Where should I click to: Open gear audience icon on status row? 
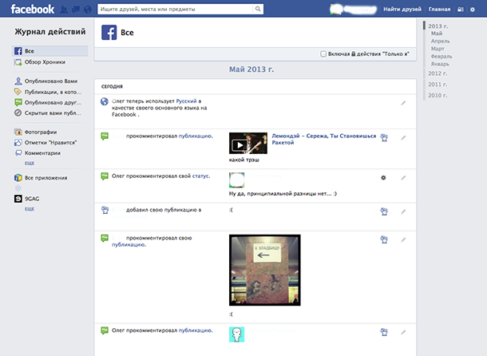(x=383, y=178)
